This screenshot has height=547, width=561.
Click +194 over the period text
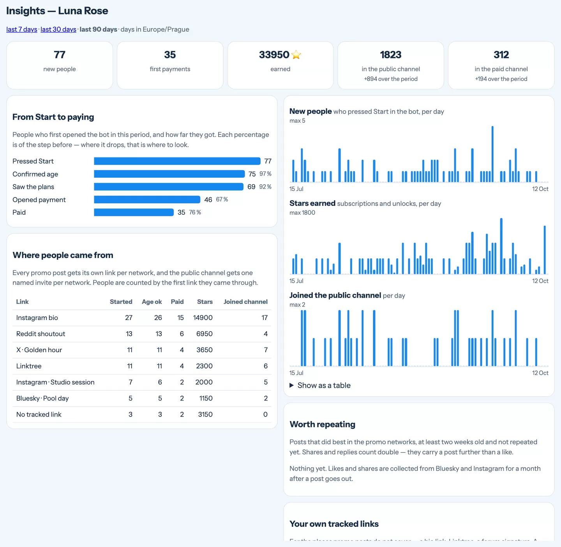501,79
